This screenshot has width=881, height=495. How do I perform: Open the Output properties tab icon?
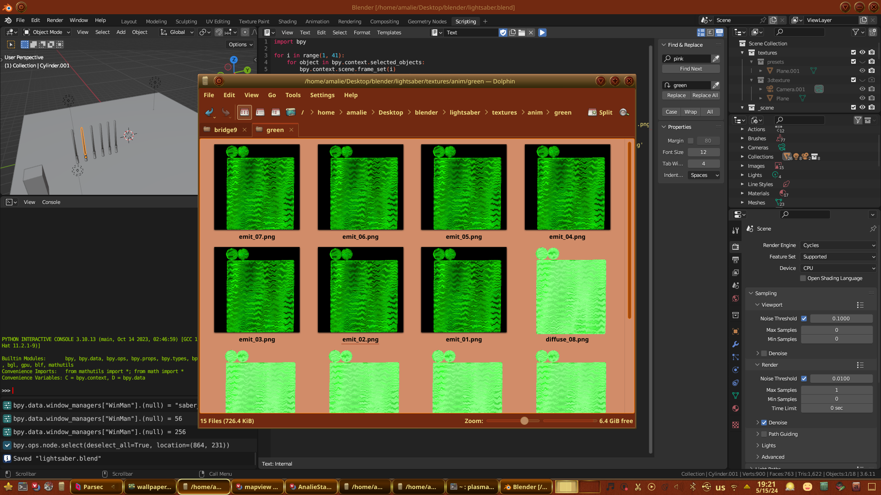coord(736,259)
